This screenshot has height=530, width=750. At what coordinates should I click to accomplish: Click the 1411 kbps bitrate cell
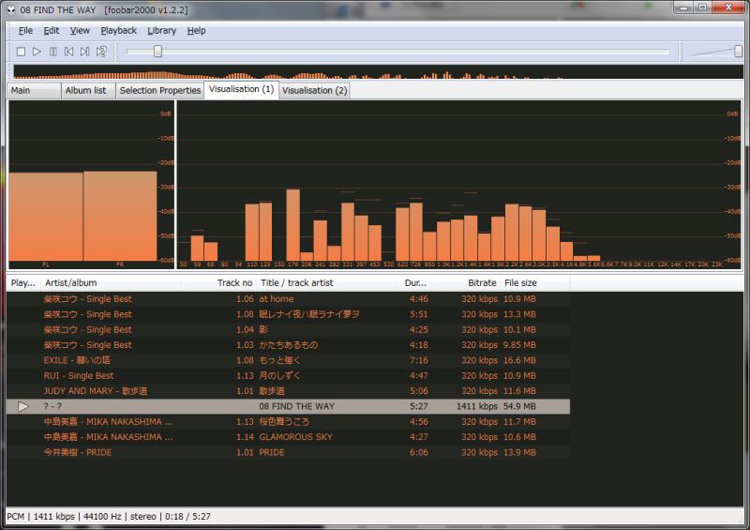coord(477,406)
